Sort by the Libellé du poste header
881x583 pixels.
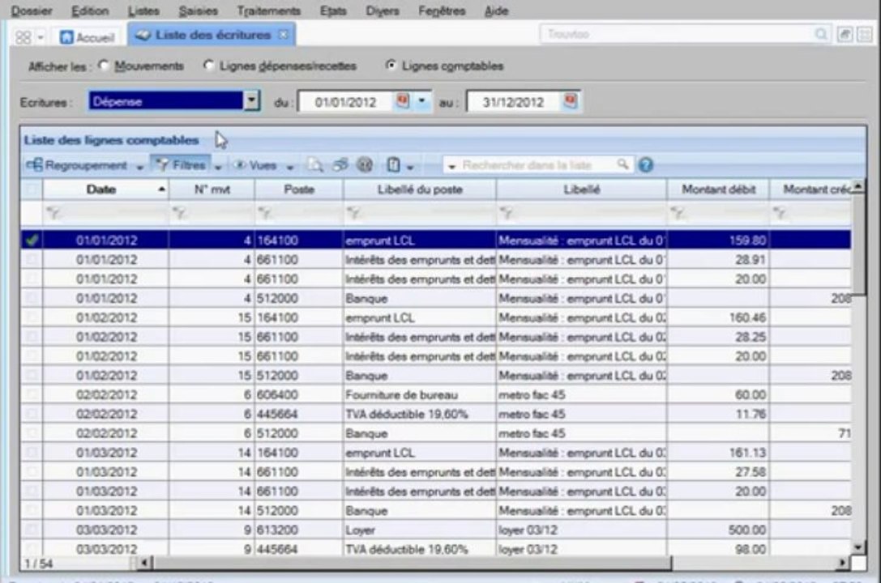tap(420, 189)
